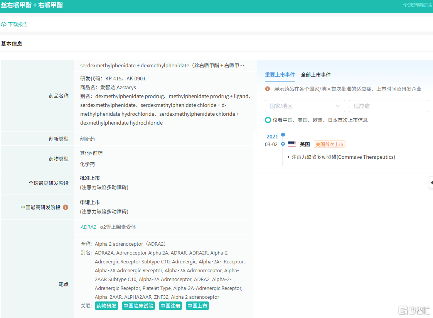Click the 美国 country label in timeline
Viewport: 433px width, 318px height.
click(305, 144)
